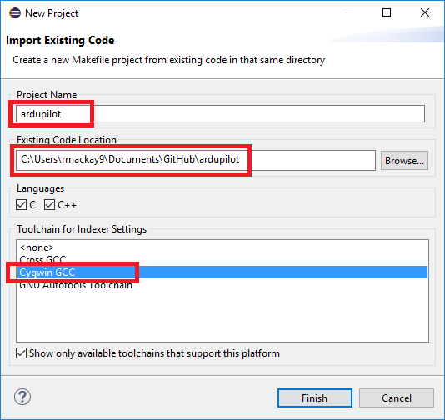Viewport: 445px width, 420px height.
Task: Select Cross GCC toolchain
Action: point(42,259)
